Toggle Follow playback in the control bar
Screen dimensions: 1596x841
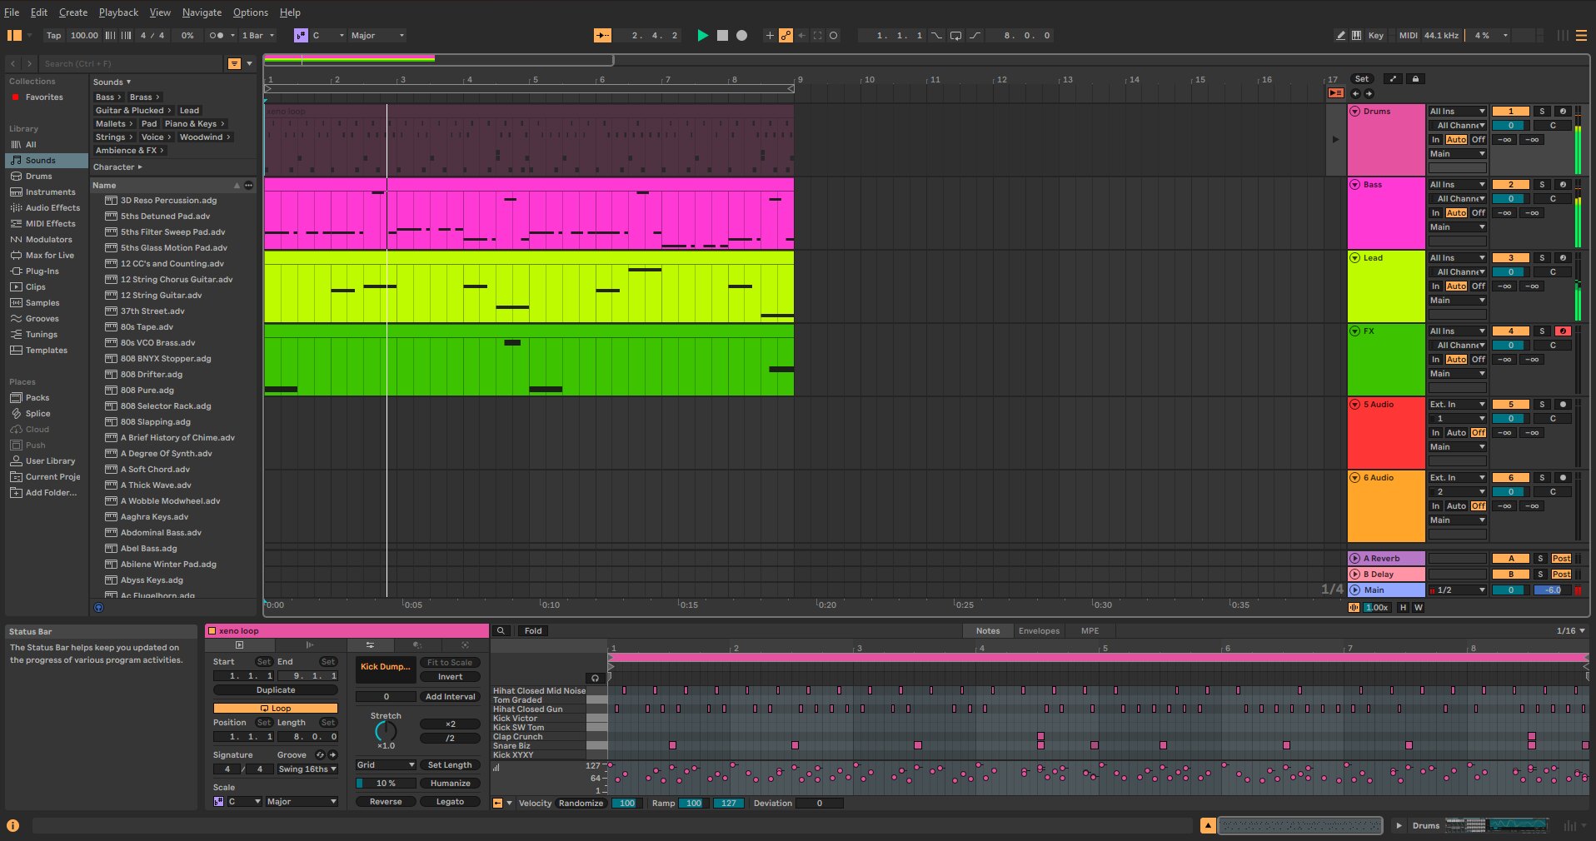pyautogui.click(x=602, y=36)
